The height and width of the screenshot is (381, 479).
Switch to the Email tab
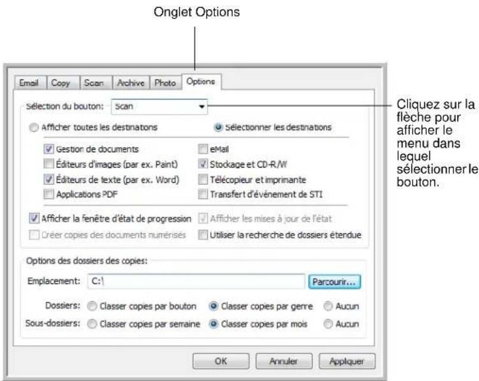(29, 83)
